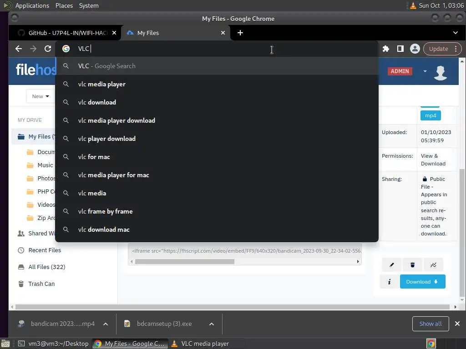Screen dimensions: 466x349
Task: Choose the 'vlc player download' suggestion
Action: 217,139
